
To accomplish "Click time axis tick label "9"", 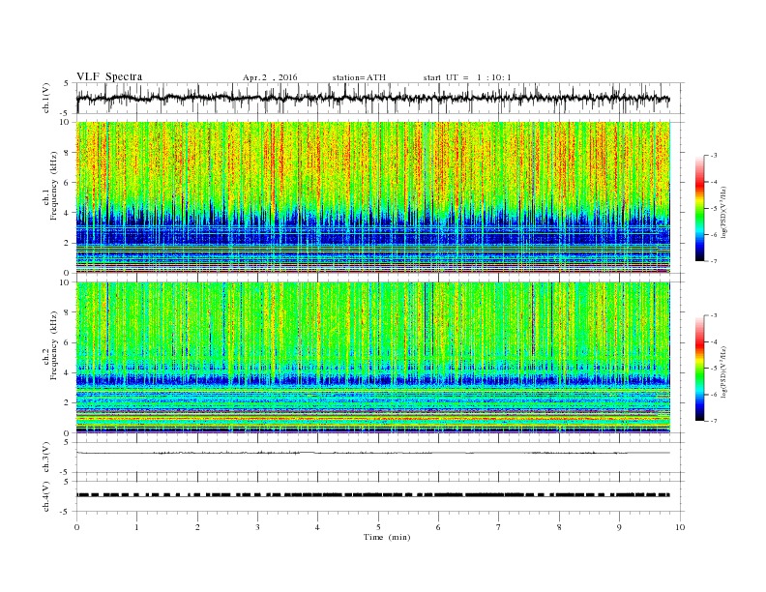I will click(x=619, y=527).
